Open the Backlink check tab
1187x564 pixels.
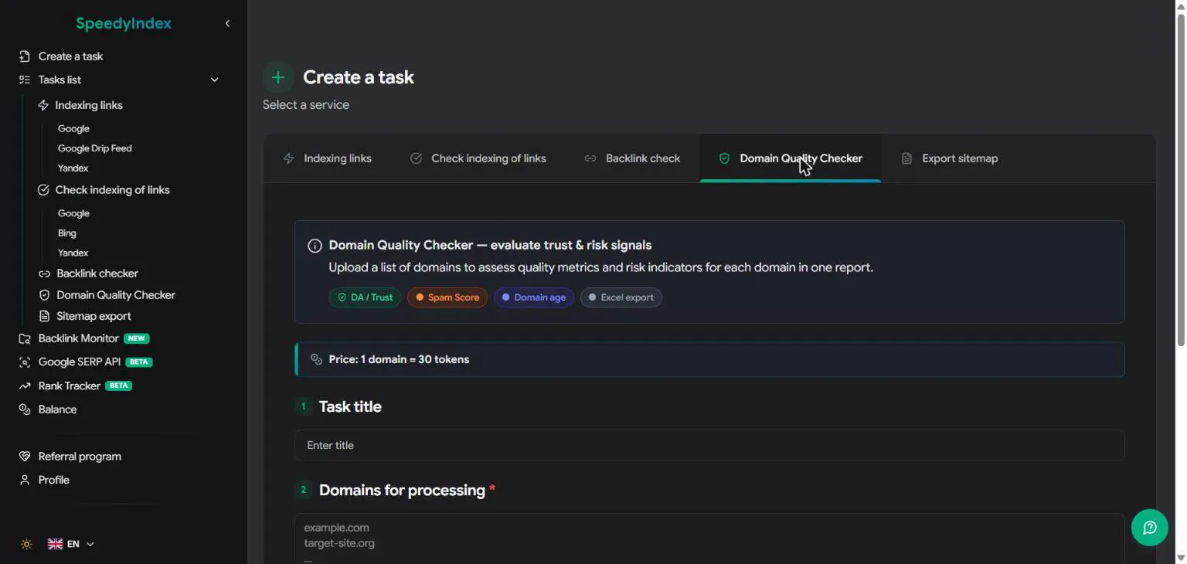(x=633, y=158)
